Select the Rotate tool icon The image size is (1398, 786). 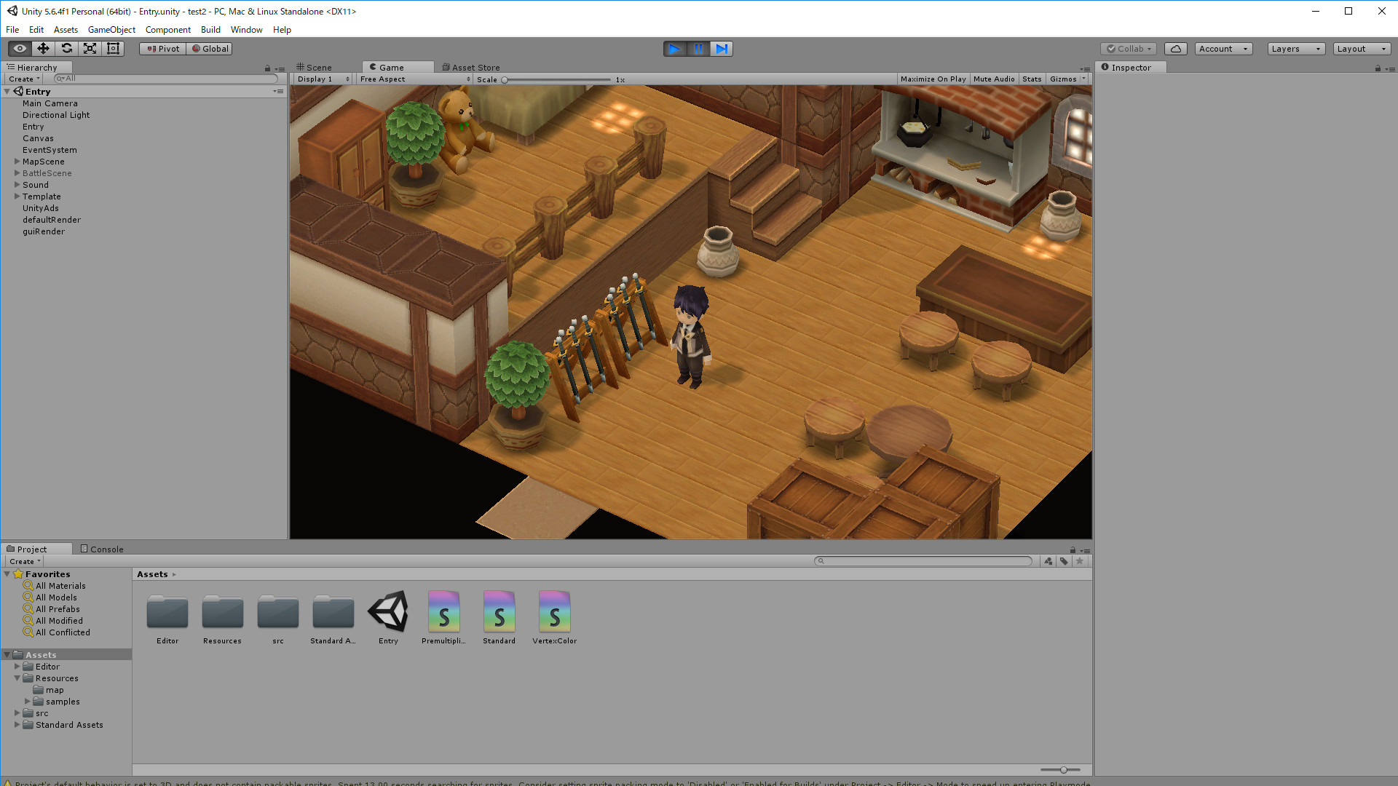point(66,48)
